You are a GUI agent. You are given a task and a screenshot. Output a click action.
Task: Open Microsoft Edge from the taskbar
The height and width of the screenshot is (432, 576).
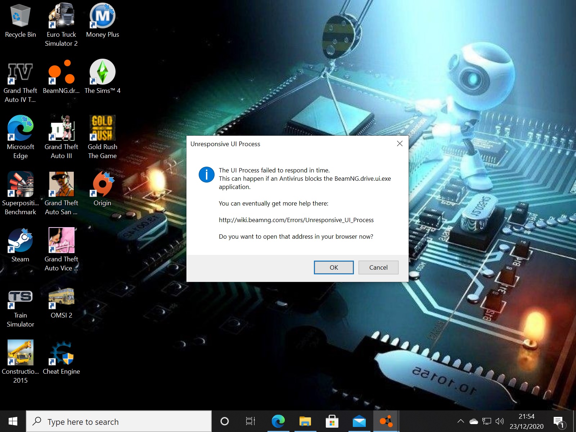pos(278,421)
